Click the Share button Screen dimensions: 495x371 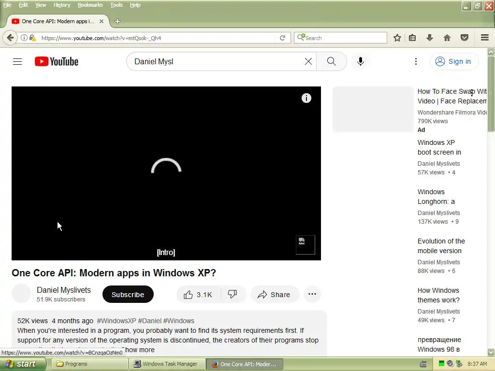tap(274, 295)
